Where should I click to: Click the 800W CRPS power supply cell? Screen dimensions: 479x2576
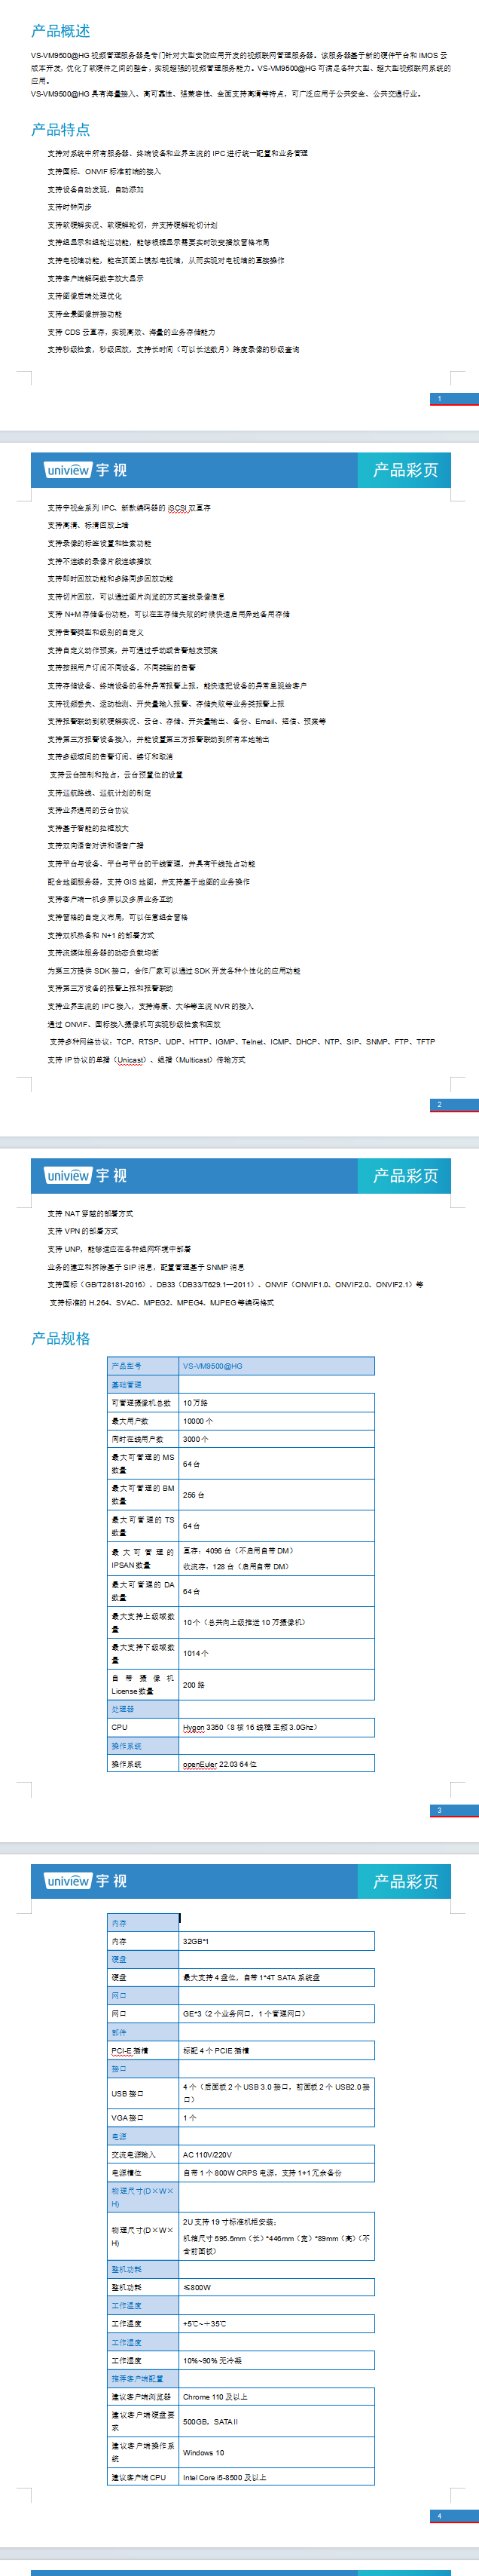coord(276,2173)
